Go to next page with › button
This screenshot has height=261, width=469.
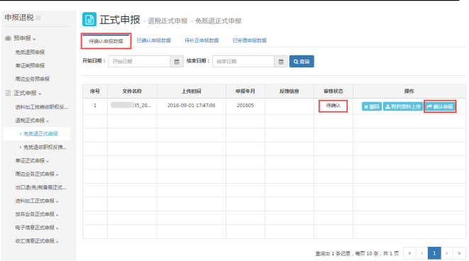[x=446, y=253]
